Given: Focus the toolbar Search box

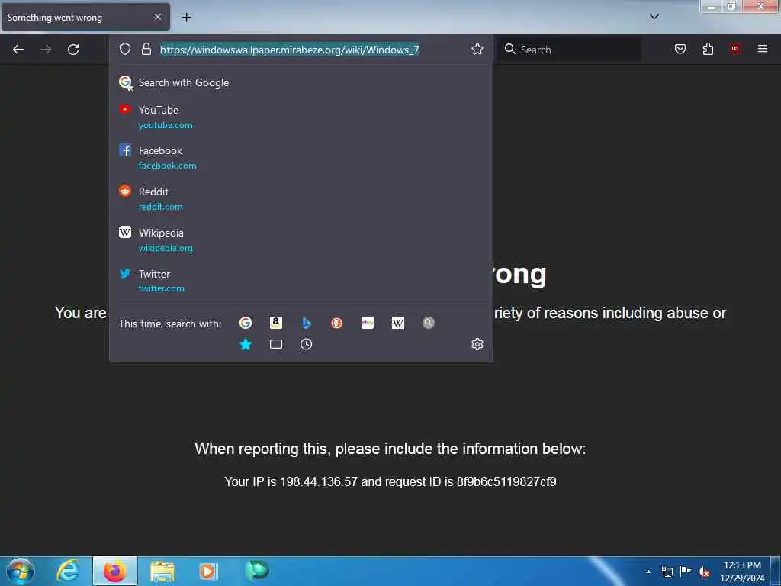Looking at the screenshot, I should pyautogui.click(x=569, y=50).
